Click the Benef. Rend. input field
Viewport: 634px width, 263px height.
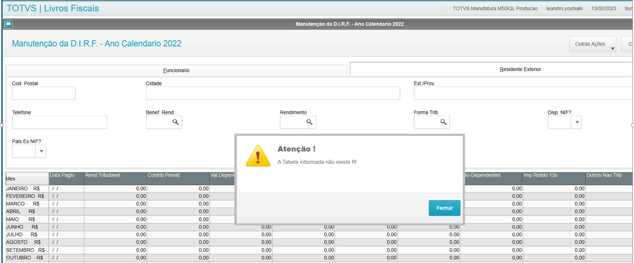[158, 122]
